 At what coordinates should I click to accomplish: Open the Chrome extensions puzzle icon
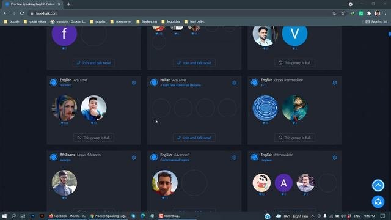369,13
